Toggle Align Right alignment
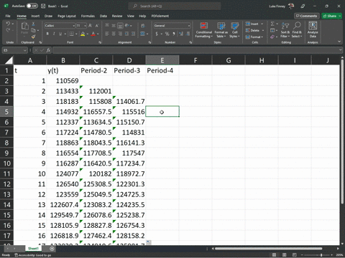The width and height of the screenshot is (345, 258). (x=120, y=34)
